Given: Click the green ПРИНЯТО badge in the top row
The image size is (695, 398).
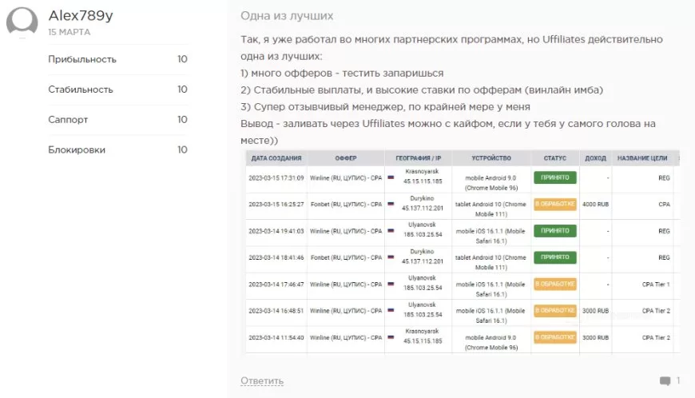Looking at the screenshot, I should tap(554, 177).
